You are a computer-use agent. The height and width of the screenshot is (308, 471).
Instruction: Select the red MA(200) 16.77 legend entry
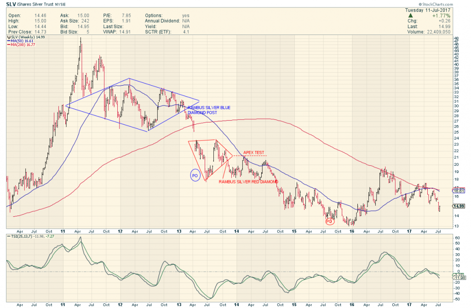(x=21, y=45)
